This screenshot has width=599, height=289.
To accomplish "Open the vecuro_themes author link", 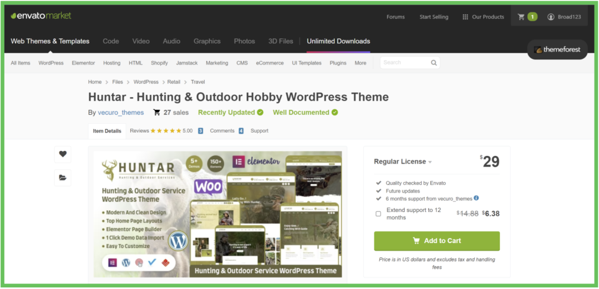I will pyautogui.click(x=121, y=113).
